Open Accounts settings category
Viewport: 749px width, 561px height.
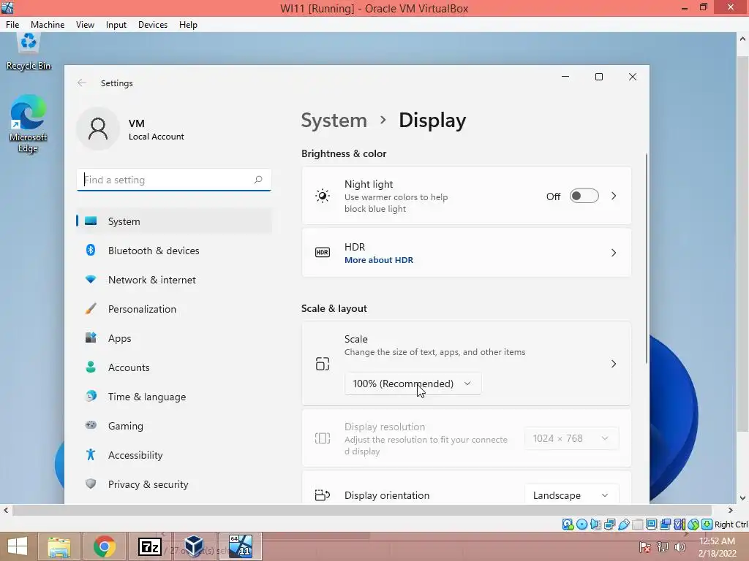(174, 367)
